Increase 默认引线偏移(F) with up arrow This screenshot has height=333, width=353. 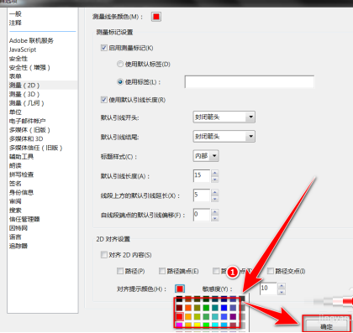[215, 211]
